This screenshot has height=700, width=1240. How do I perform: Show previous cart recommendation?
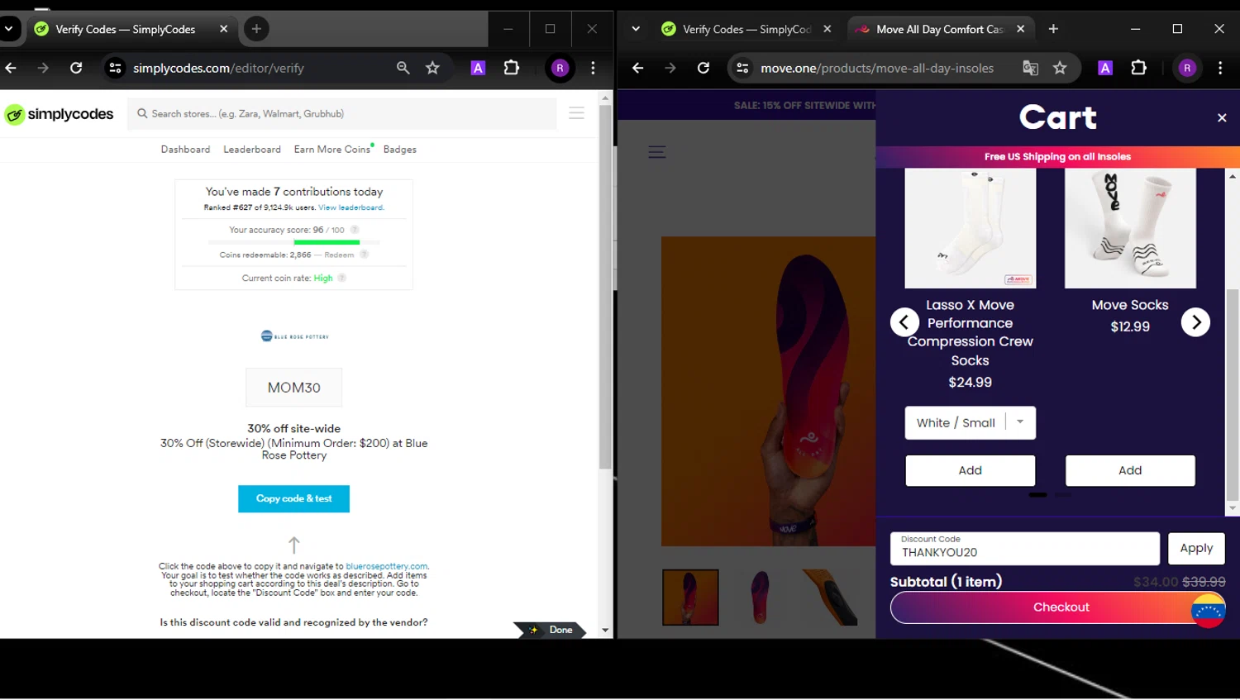coord(904,322)
